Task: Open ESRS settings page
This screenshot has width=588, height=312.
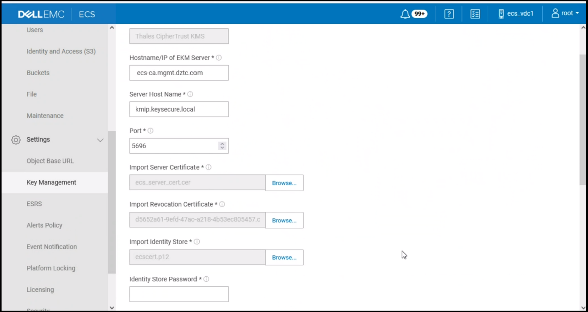Action: click(x=34, y=204)
